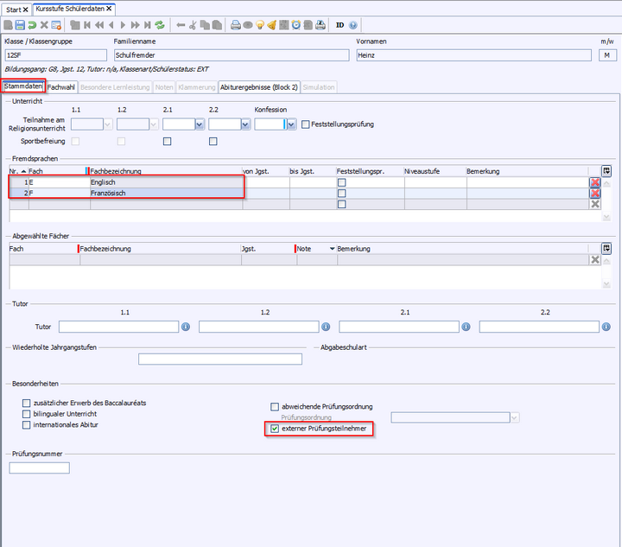Enable bilingualer Unterricht checkbox
Screen dimensions: 622x547
tap(27, 414)
